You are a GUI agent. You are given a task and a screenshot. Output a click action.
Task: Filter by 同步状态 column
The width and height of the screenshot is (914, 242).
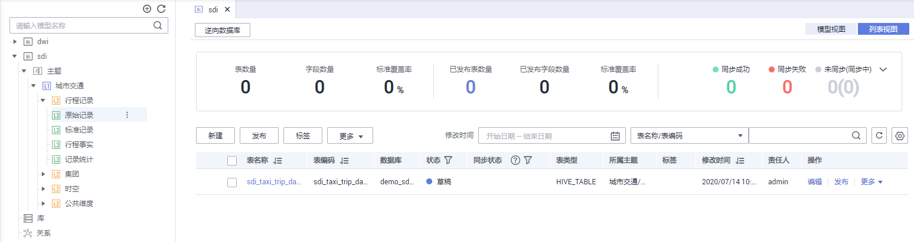pos(528,160)
